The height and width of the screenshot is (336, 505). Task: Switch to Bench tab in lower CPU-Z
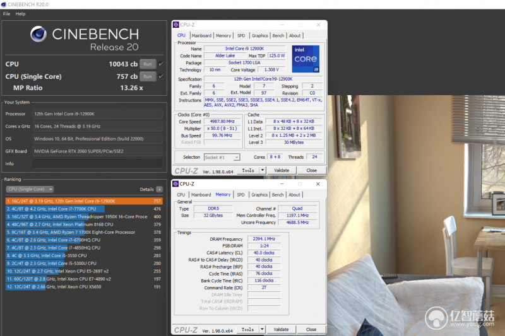[278, 195]
